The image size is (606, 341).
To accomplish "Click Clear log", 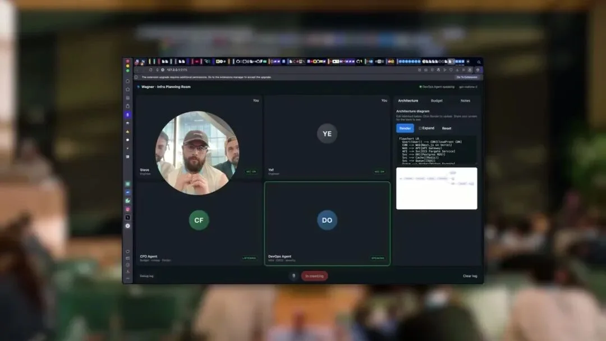I will [x=470, y=276].
